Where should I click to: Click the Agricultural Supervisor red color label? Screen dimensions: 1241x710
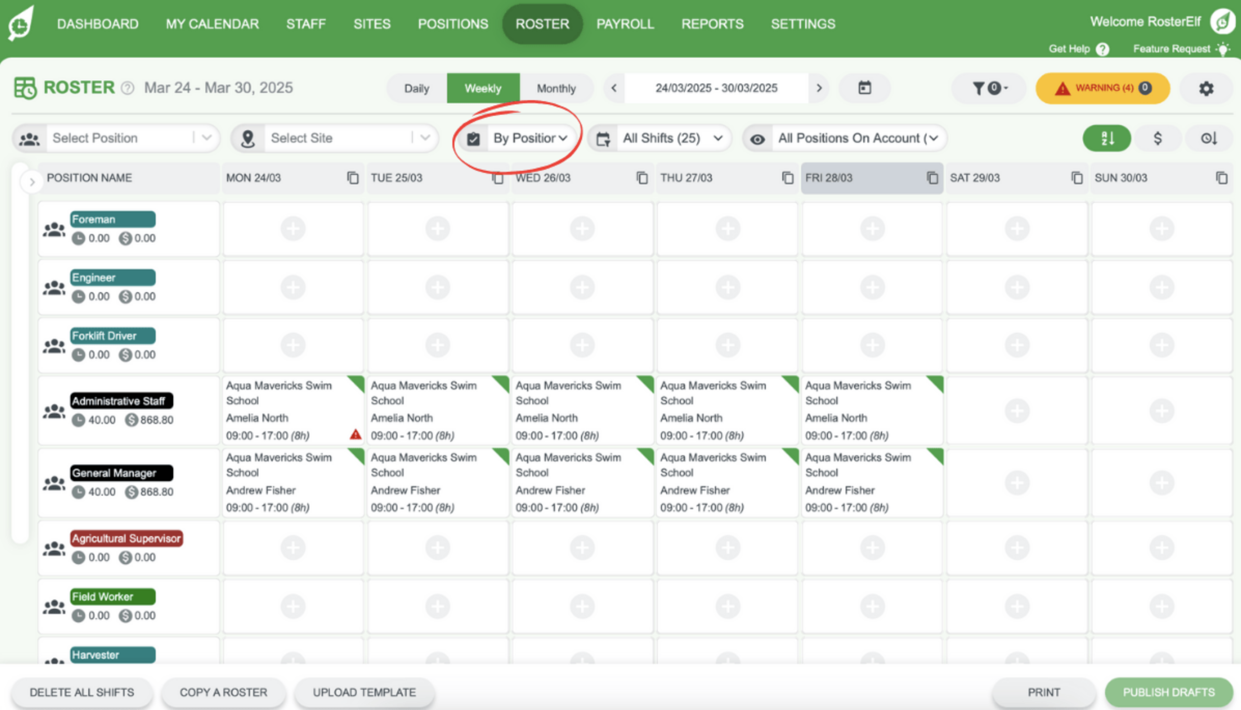[x=127, y=538]
